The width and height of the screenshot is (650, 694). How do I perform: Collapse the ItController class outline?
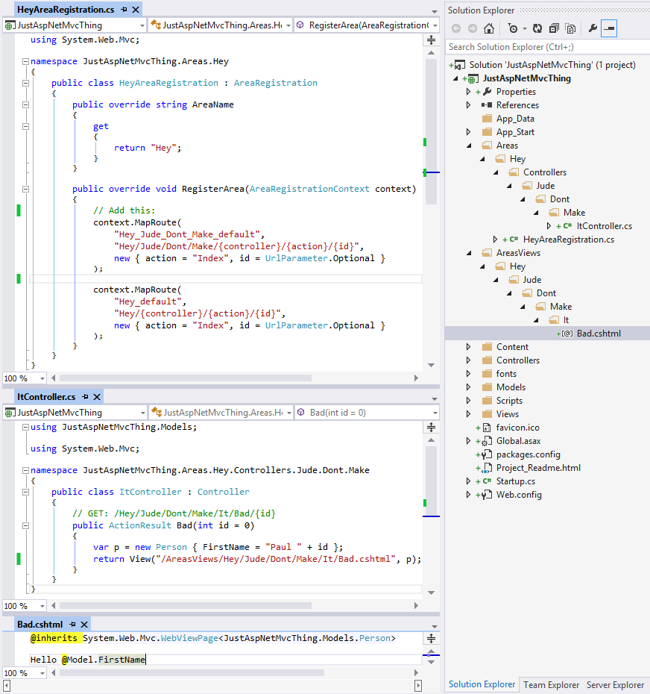(x=25, y=492)
